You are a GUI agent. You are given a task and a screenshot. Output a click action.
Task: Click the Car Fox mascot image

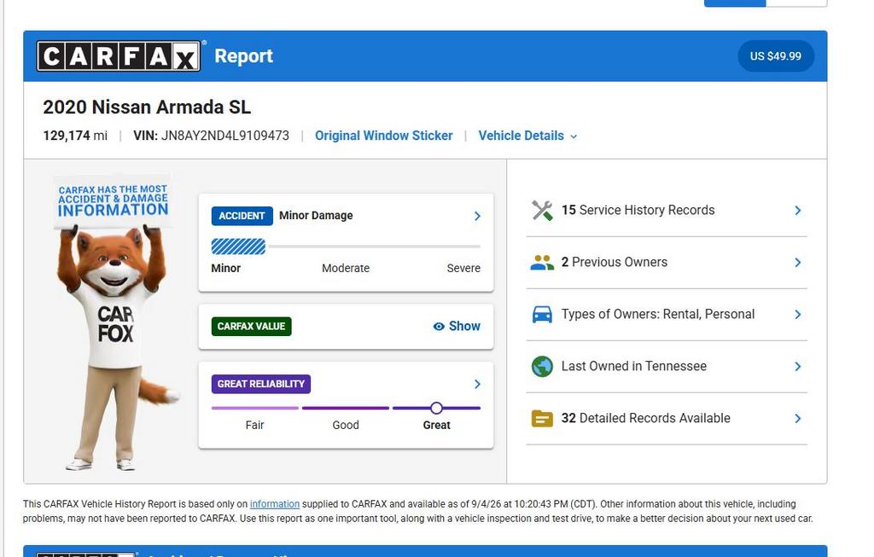click(114, 323)
